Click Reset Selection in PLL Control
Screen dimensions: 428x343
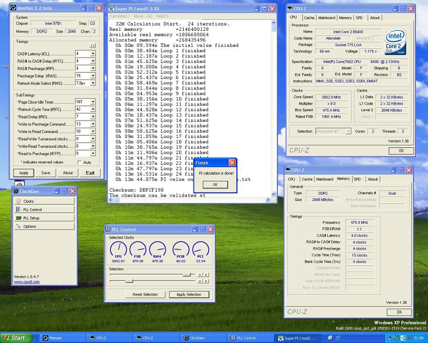pos(145,295)
